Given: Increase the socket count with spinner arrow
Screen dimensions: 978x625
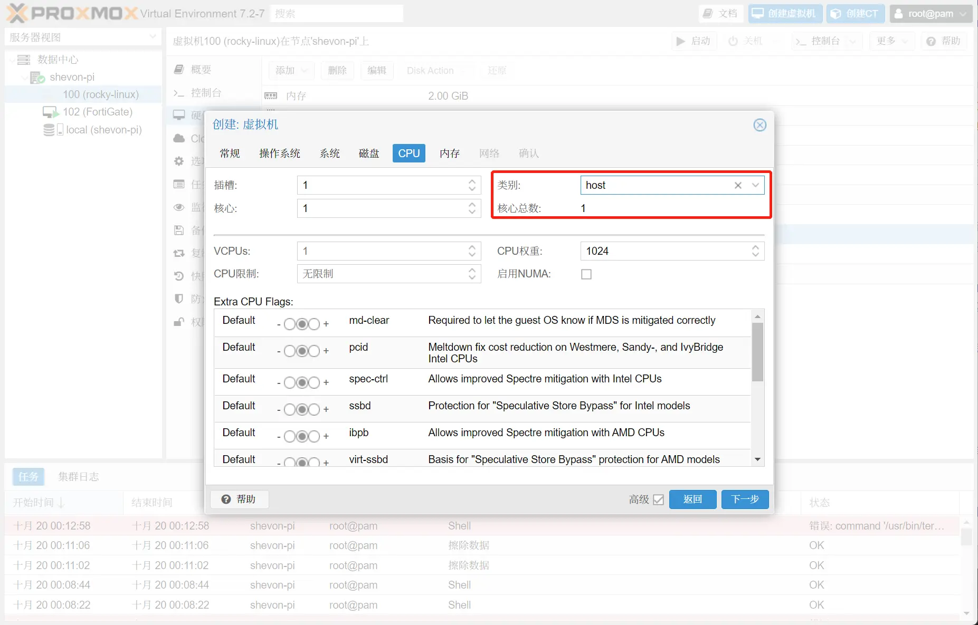Looking at the screenshot, I should (472, 181).
